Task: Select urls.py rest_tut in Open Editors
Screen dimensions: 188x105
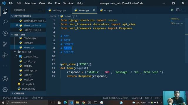Action: pyautogui.click(x=28, y=30)
